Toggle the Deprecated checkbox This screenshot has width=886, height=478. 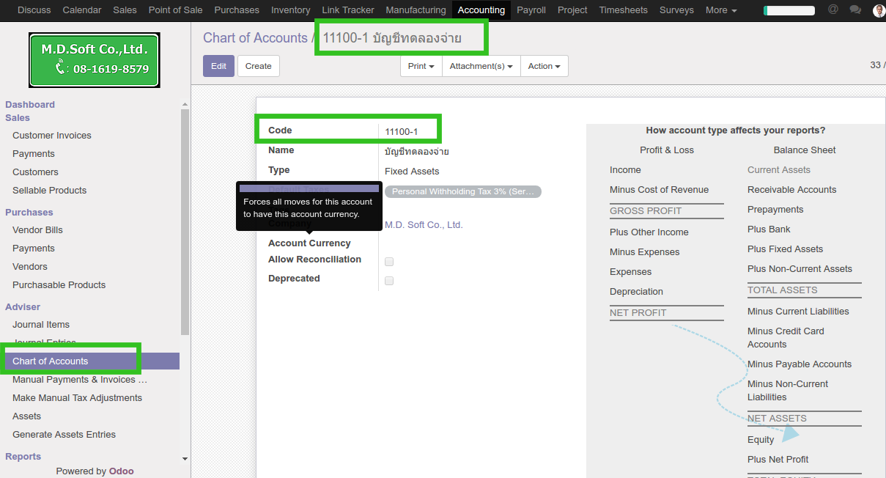click(x=389, y=281)
